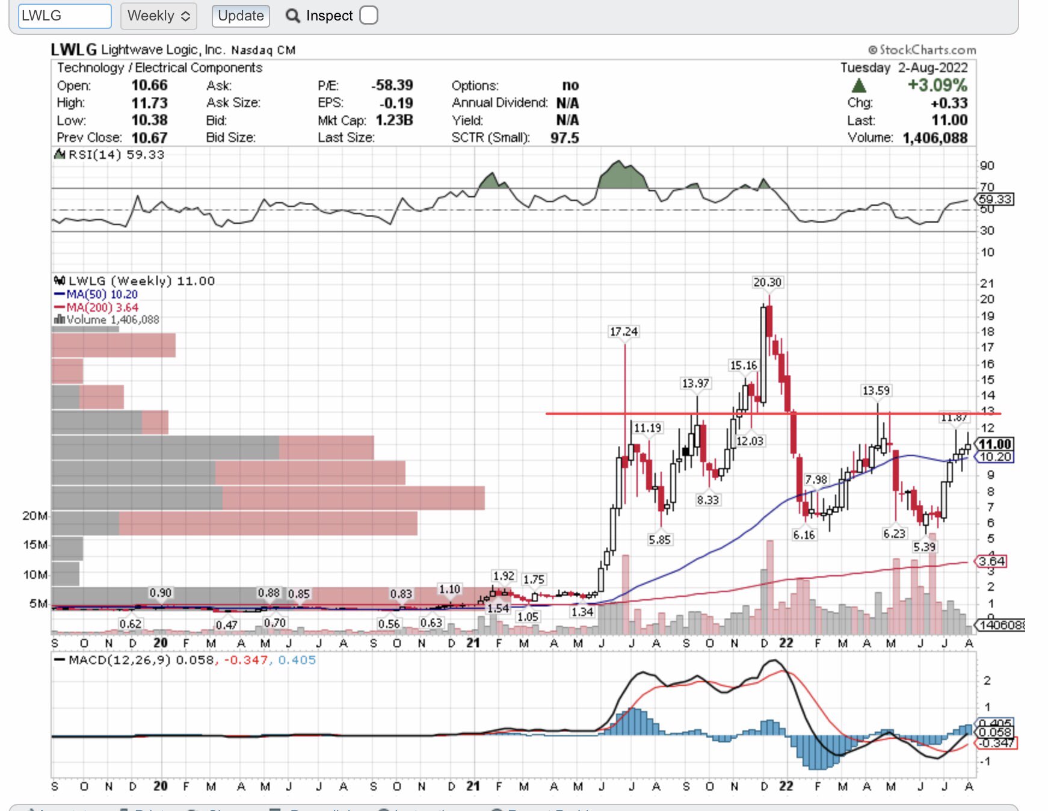This screenshot has height=811, width=1048.
Task: Click the 6.23 low price label
Action: tap(895, 534)
